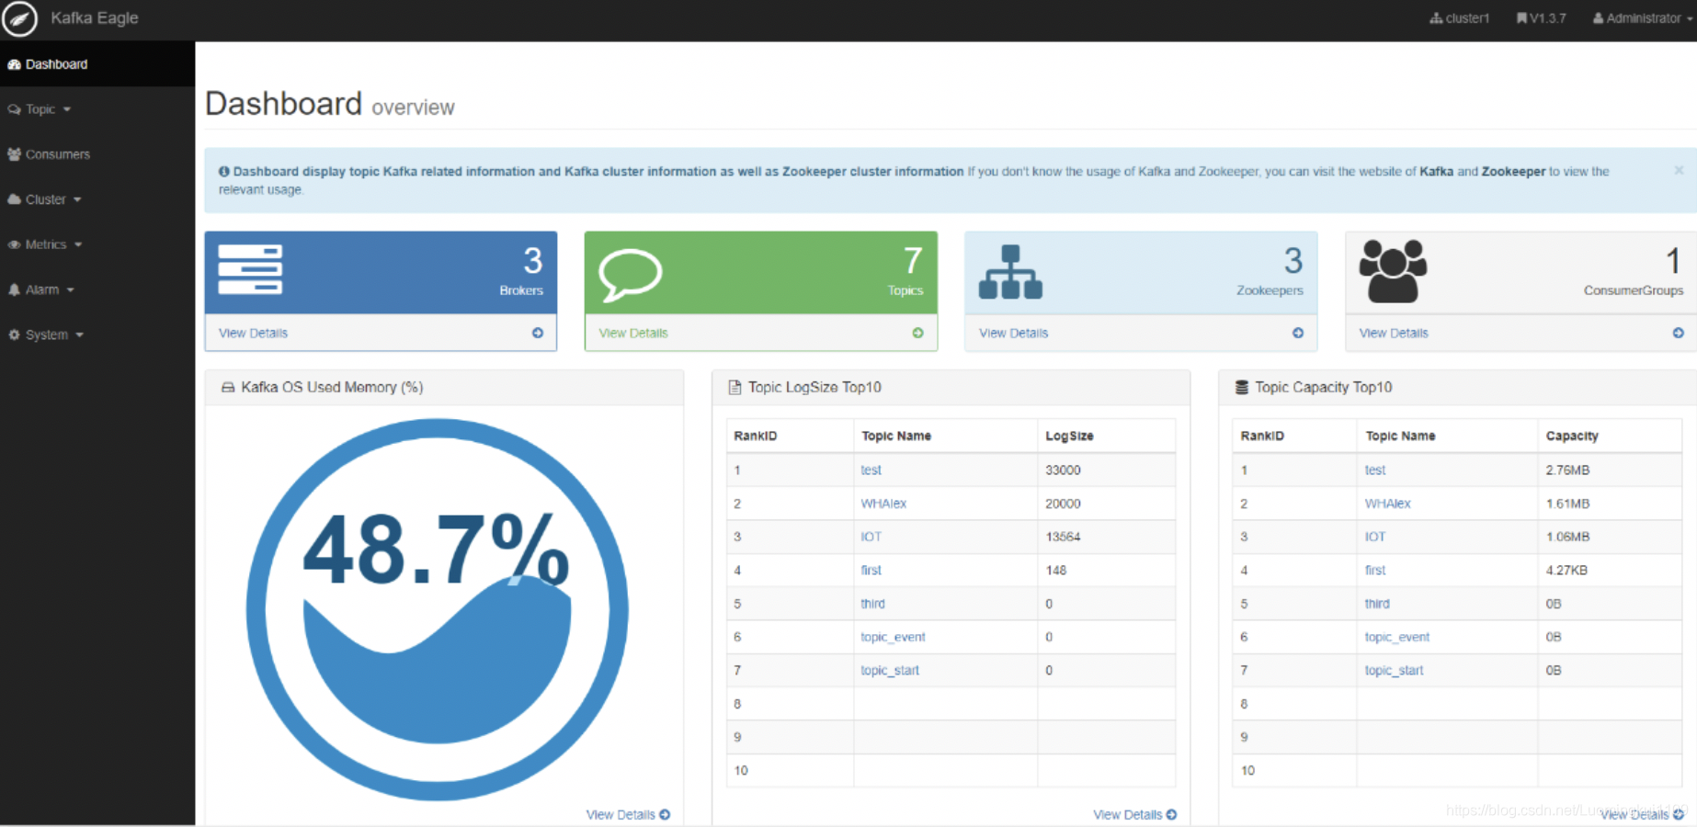1697x827 pixels.
Task: Open topic_event in LogSize table
Action: click(893, 637)
